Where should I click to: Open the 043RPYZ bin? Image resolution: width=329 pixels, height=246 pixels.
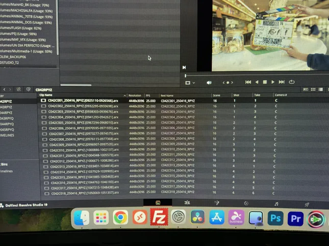pyautogui.click(x=6, y=107)
